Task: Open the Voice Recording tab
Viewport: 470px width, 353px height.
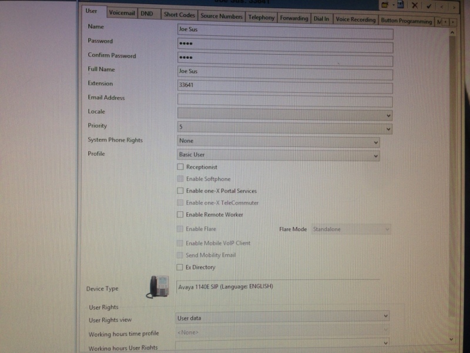Action: coord(355,19)
